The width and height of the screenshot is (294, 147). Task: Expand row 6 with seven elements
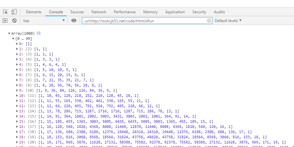(17, 75)
